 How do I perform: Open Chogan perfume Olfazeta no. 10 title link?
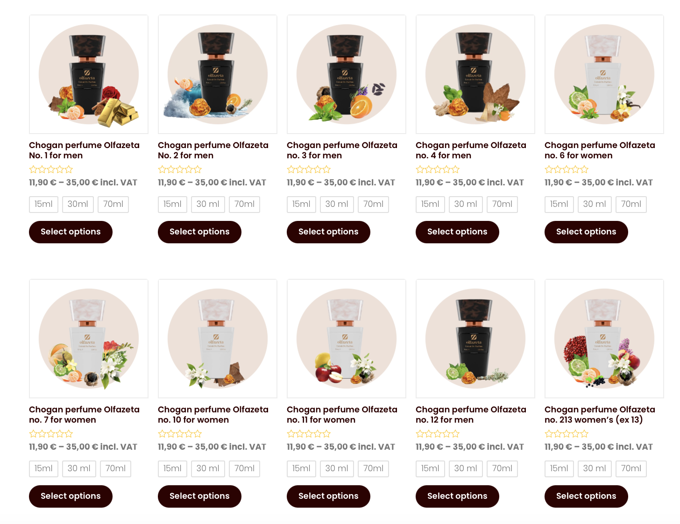(213, 415)
